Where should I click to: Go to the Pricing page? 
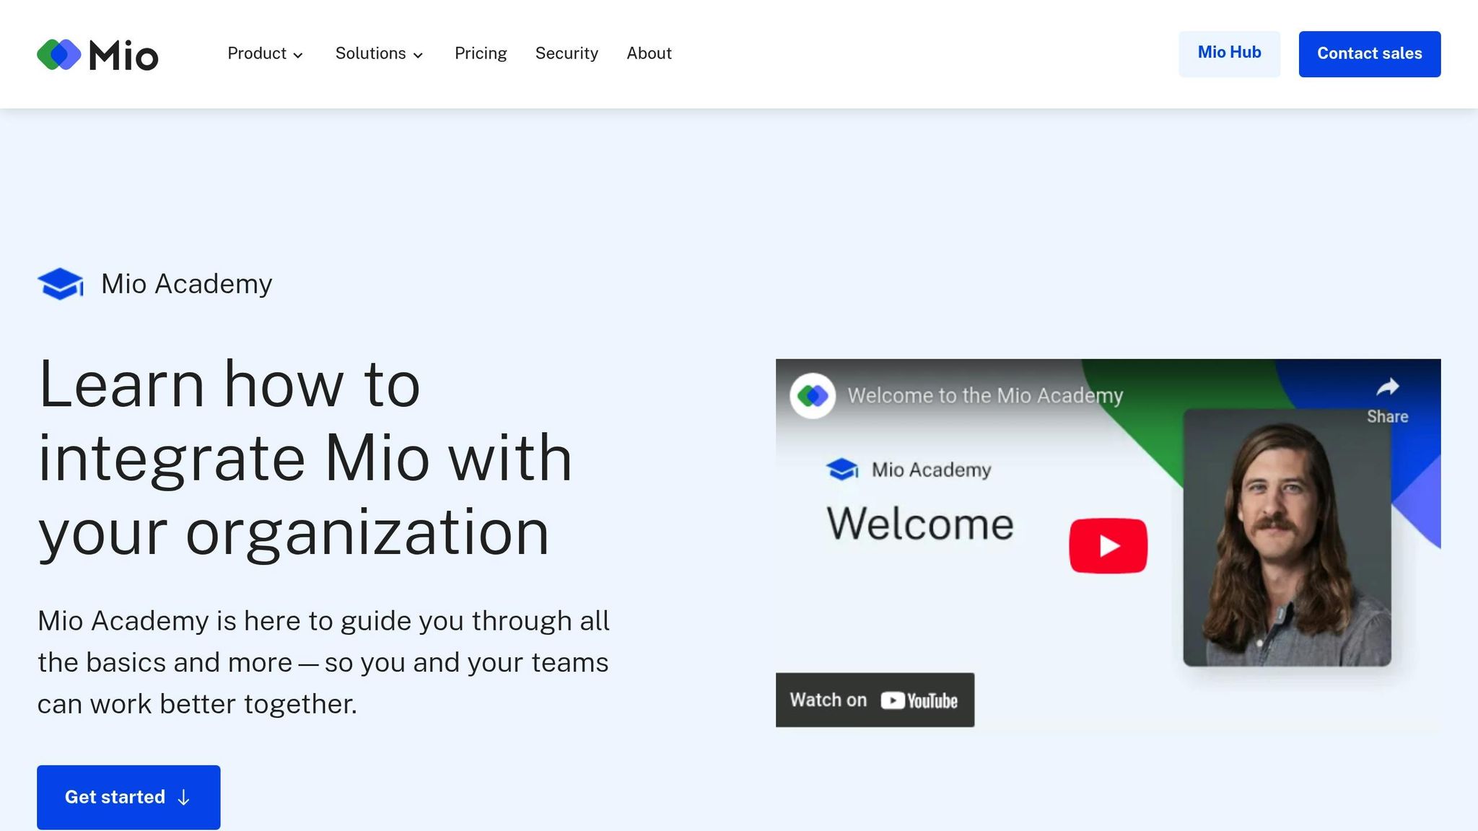481,53
